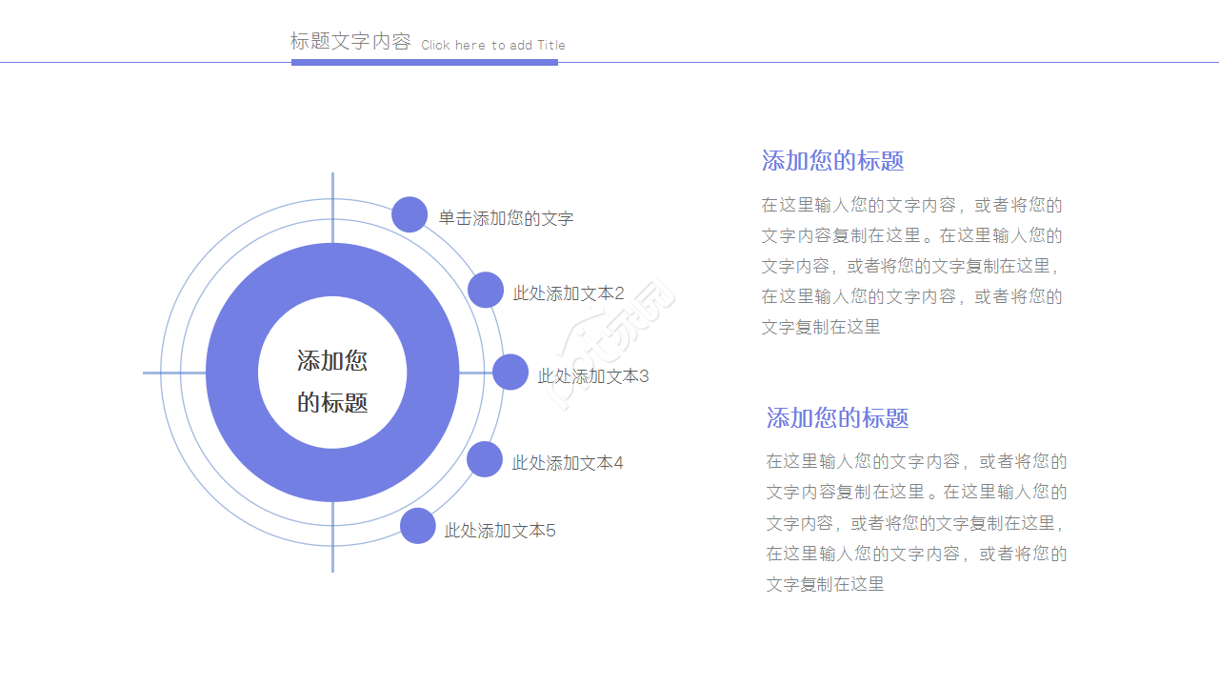
Task: Select the upper right body paragraph
Action: click(911, 266)
